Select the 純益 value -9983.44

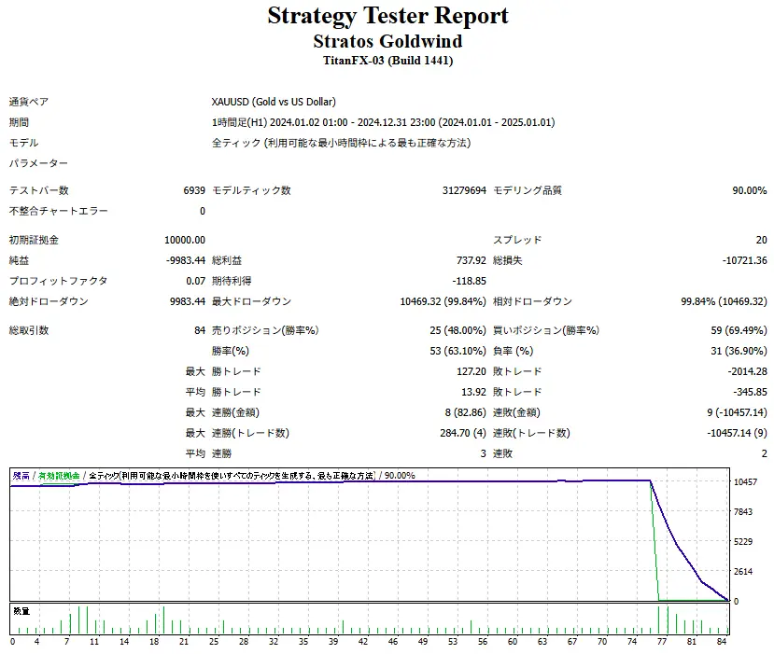click(186, 260)
